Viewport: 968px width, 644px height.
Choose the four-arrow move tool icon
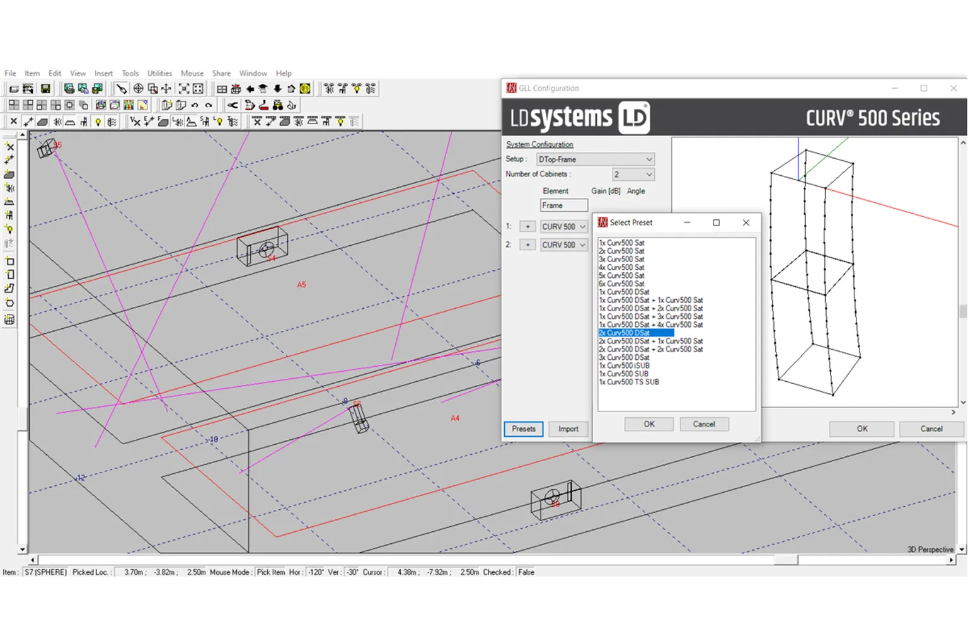click(x=166, y=89)
